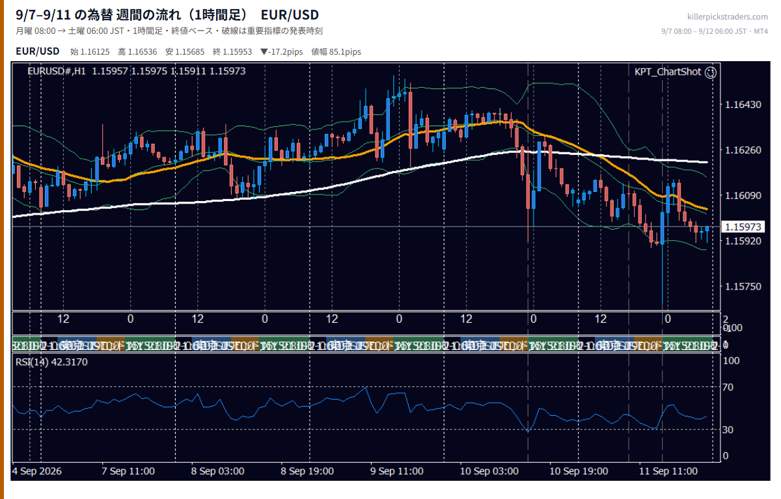781x499 pixels.
Task: Click the opening price 始 1.16125
Action: [90, 51]
